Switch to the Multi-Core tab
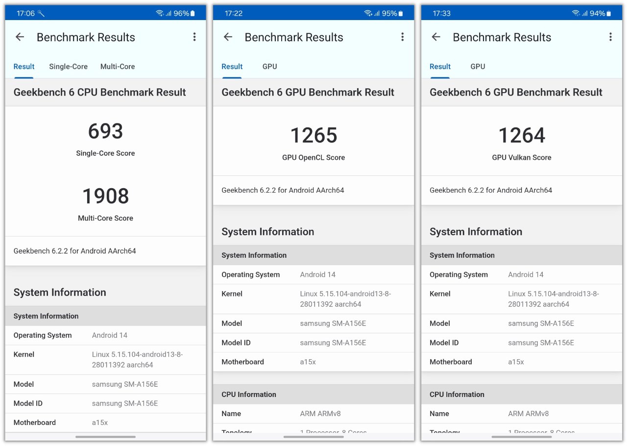627x446 pixels. click(118, 67)
